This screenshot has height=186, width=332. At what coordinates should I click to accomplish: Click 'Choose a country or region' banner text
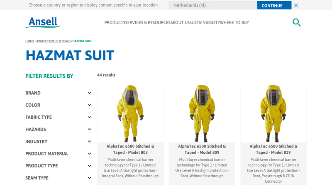pos(94,5)
